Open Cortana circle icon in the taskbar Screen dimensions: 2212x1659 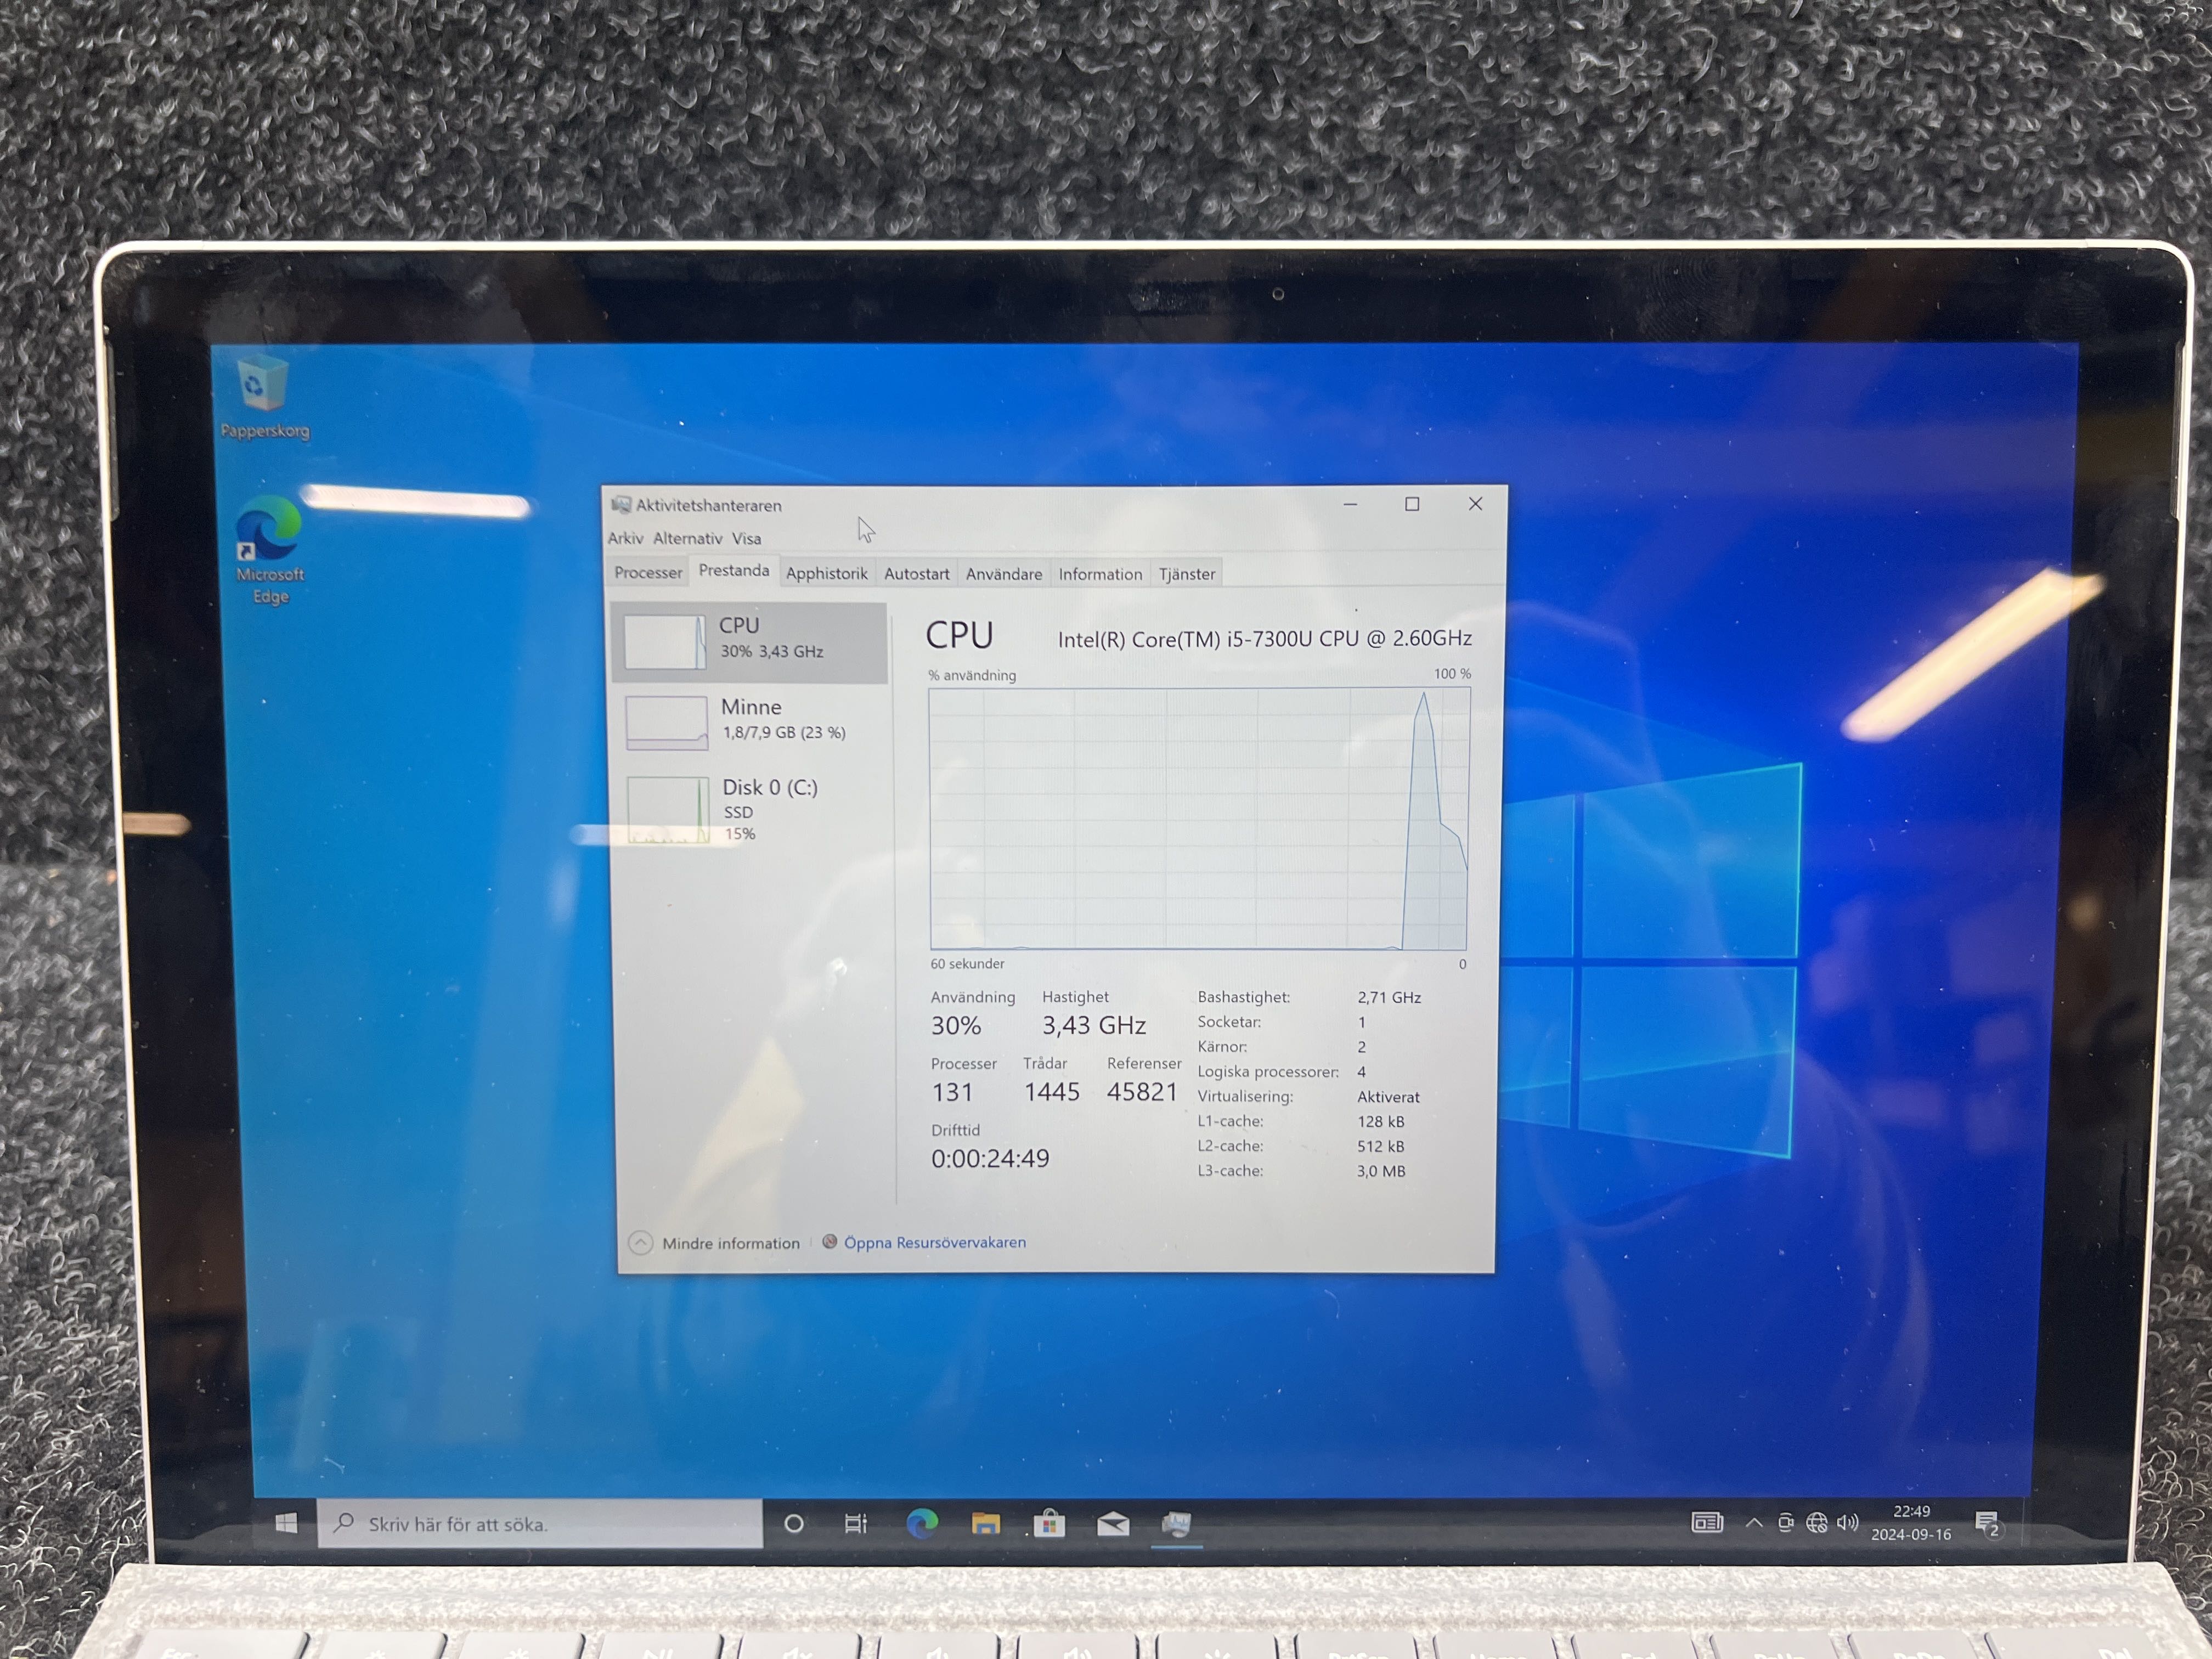click(x=794, y=1523)
